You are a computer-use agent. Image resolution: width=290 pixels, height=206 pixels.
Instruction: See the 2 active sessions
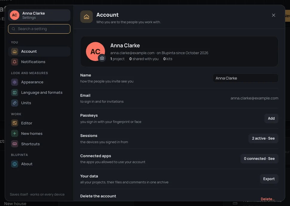pyautogui.click(x=263, y=138)
